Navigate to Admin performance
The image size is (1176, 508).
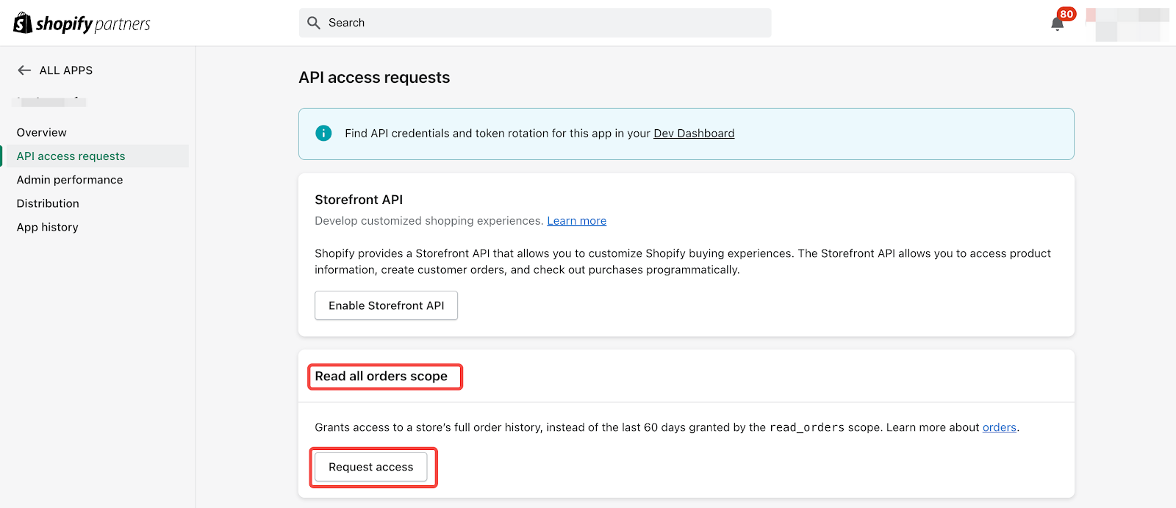pos(70,180)
